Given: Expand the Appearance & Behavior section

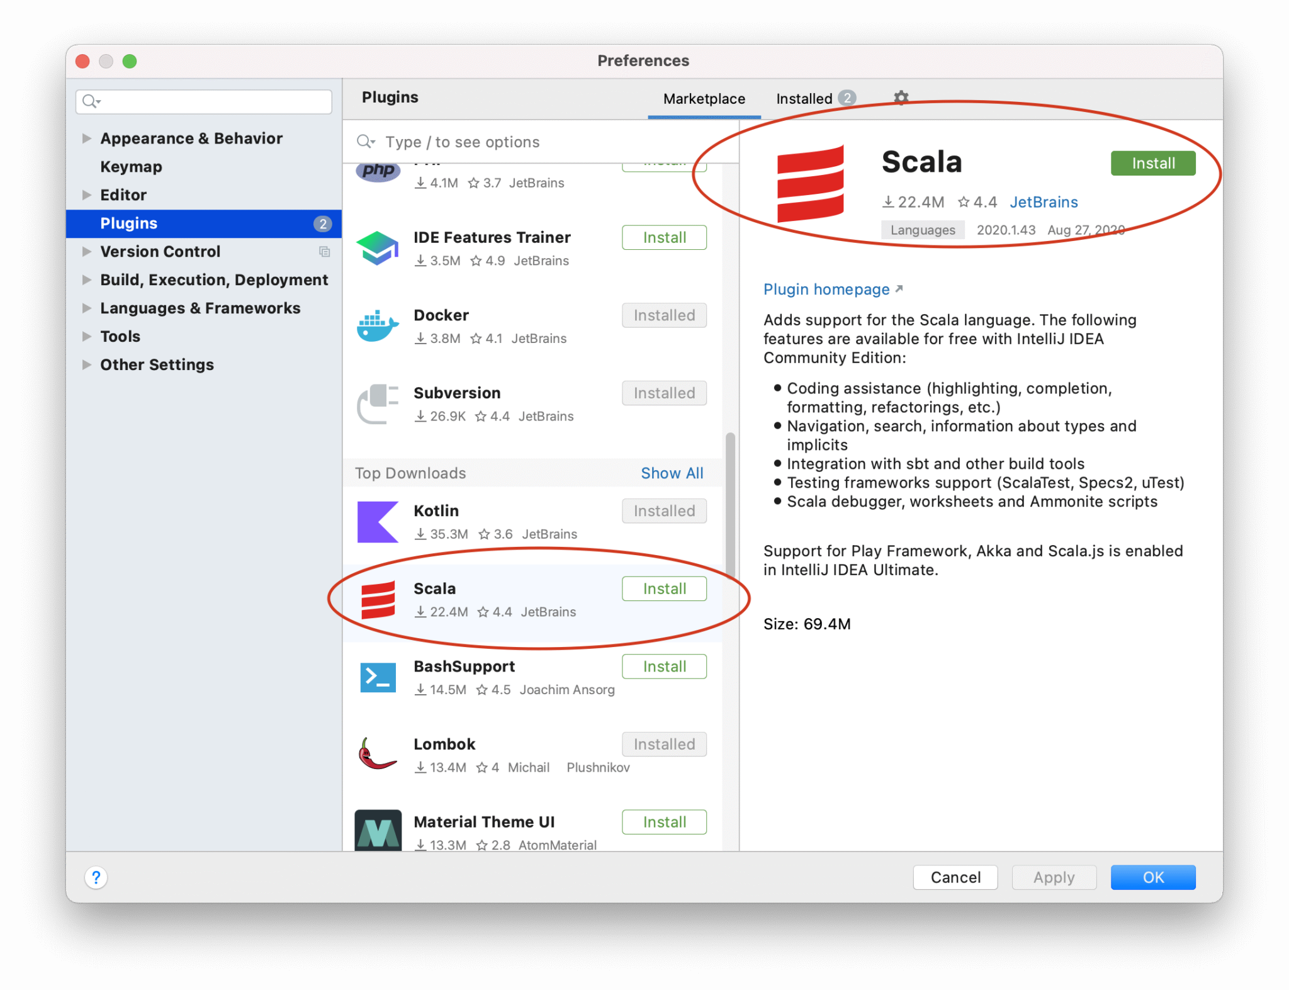Looking at the screenshot, I should tap(87, 138).
